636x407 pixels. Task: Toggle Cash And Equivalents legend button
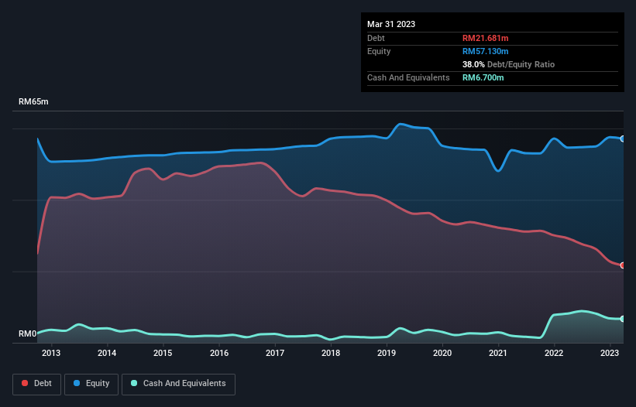[178, 384]
